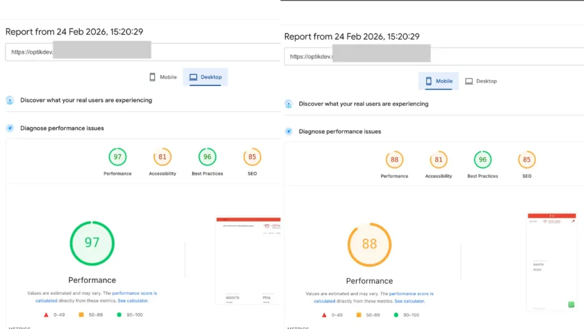Click the Lighthouse icon beside Diagnose performance issues

[x=10, y=128]
